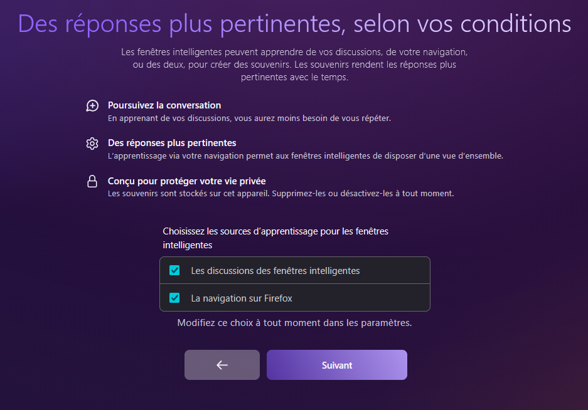Click the label La navigation sur Firefox

[x=242, y=298]
